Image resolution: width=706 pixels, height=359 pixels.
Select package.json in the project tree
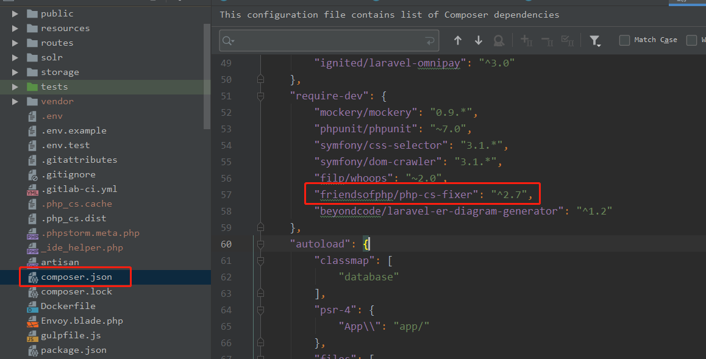click(74, 350)
